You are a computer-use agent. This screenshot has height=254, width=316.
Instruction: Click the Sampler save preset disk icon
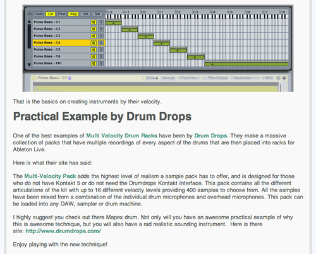coord(284,78)
